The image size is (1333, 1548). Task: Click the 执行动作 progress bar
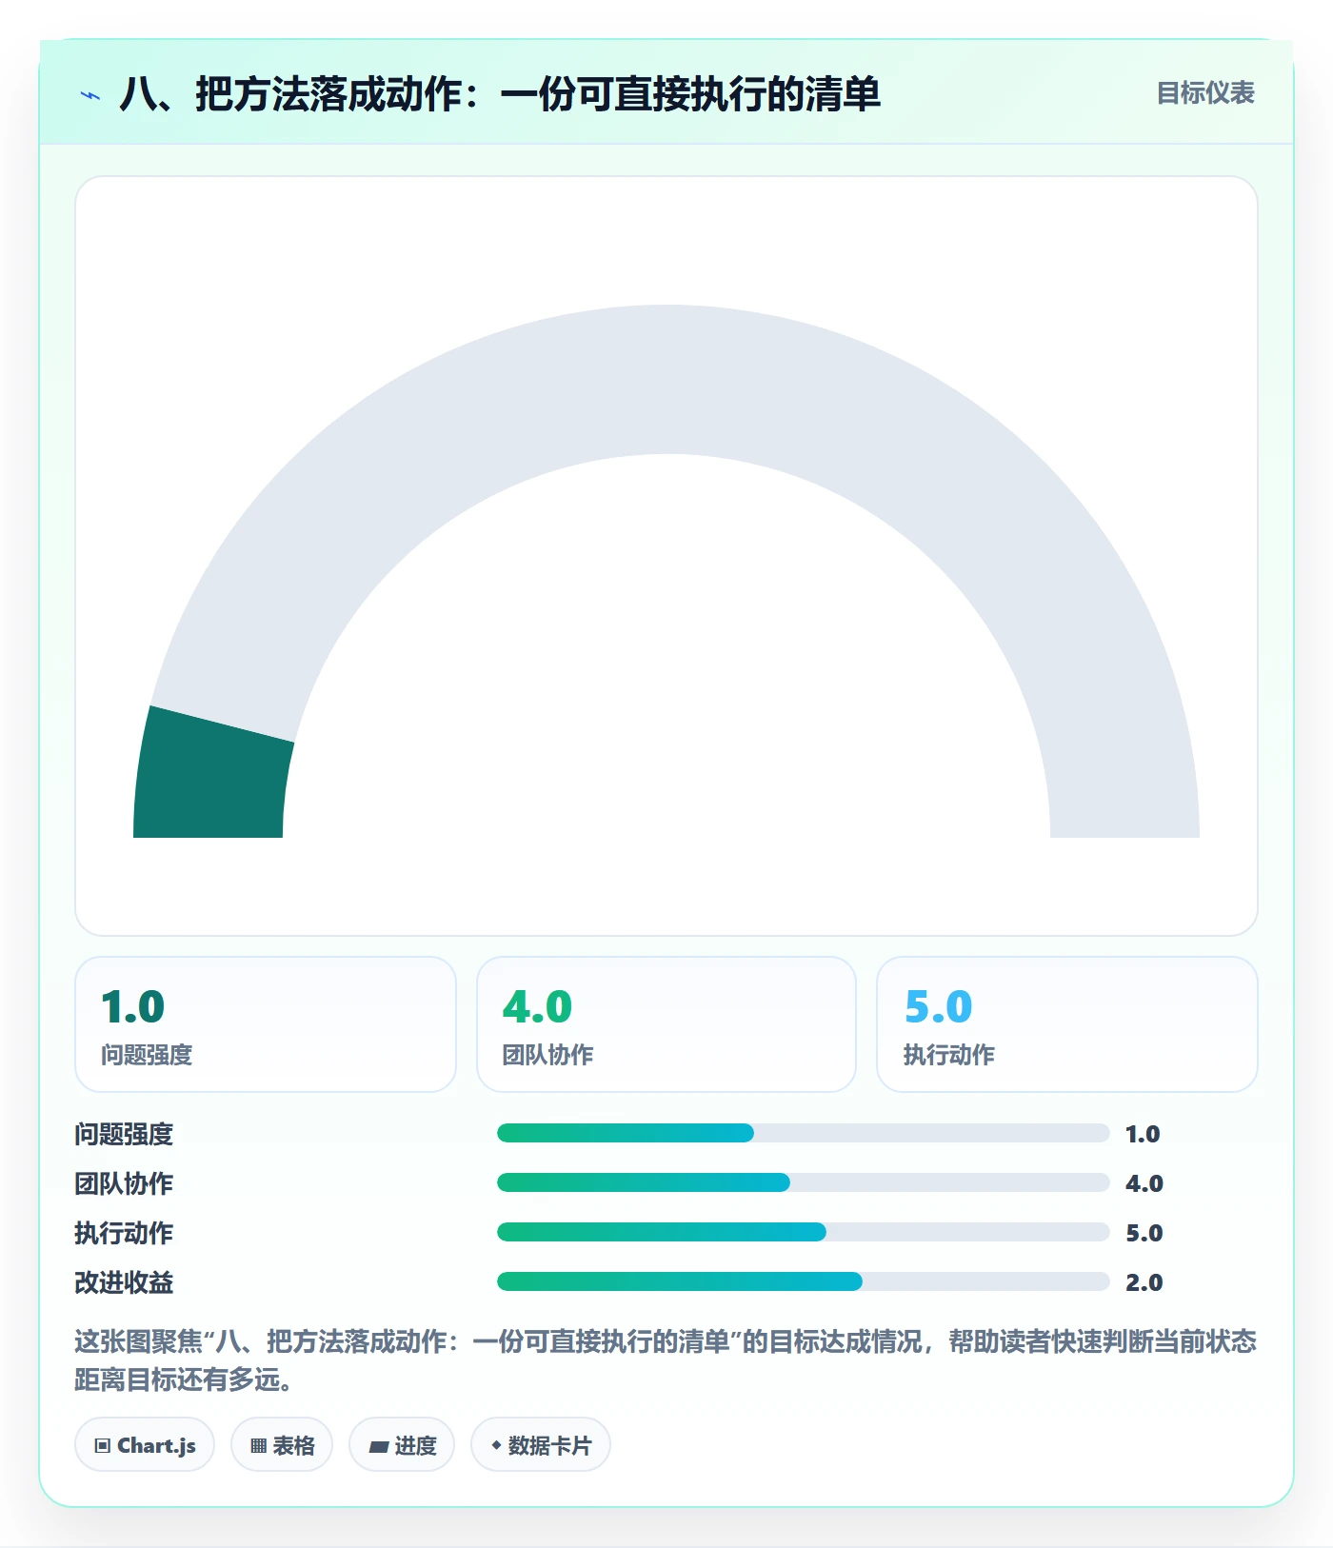[804, 1232]
